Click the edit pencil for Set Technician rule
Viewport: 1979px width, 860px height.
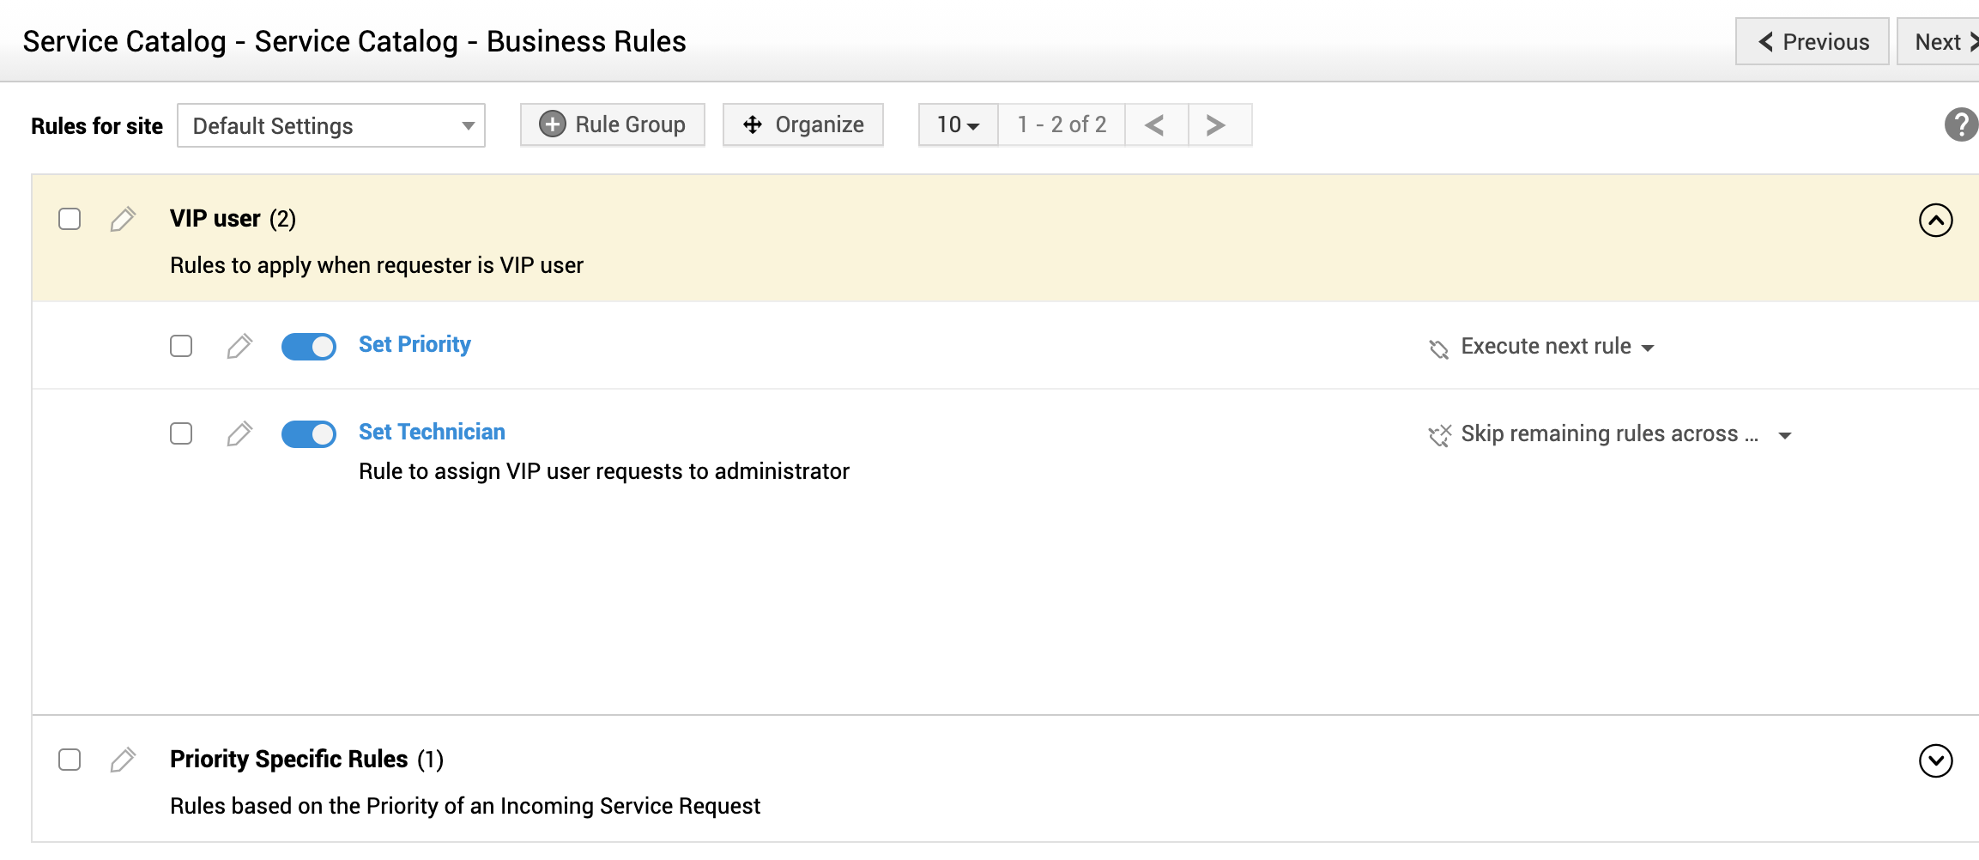pyautogui.click(x=240, y=433)
